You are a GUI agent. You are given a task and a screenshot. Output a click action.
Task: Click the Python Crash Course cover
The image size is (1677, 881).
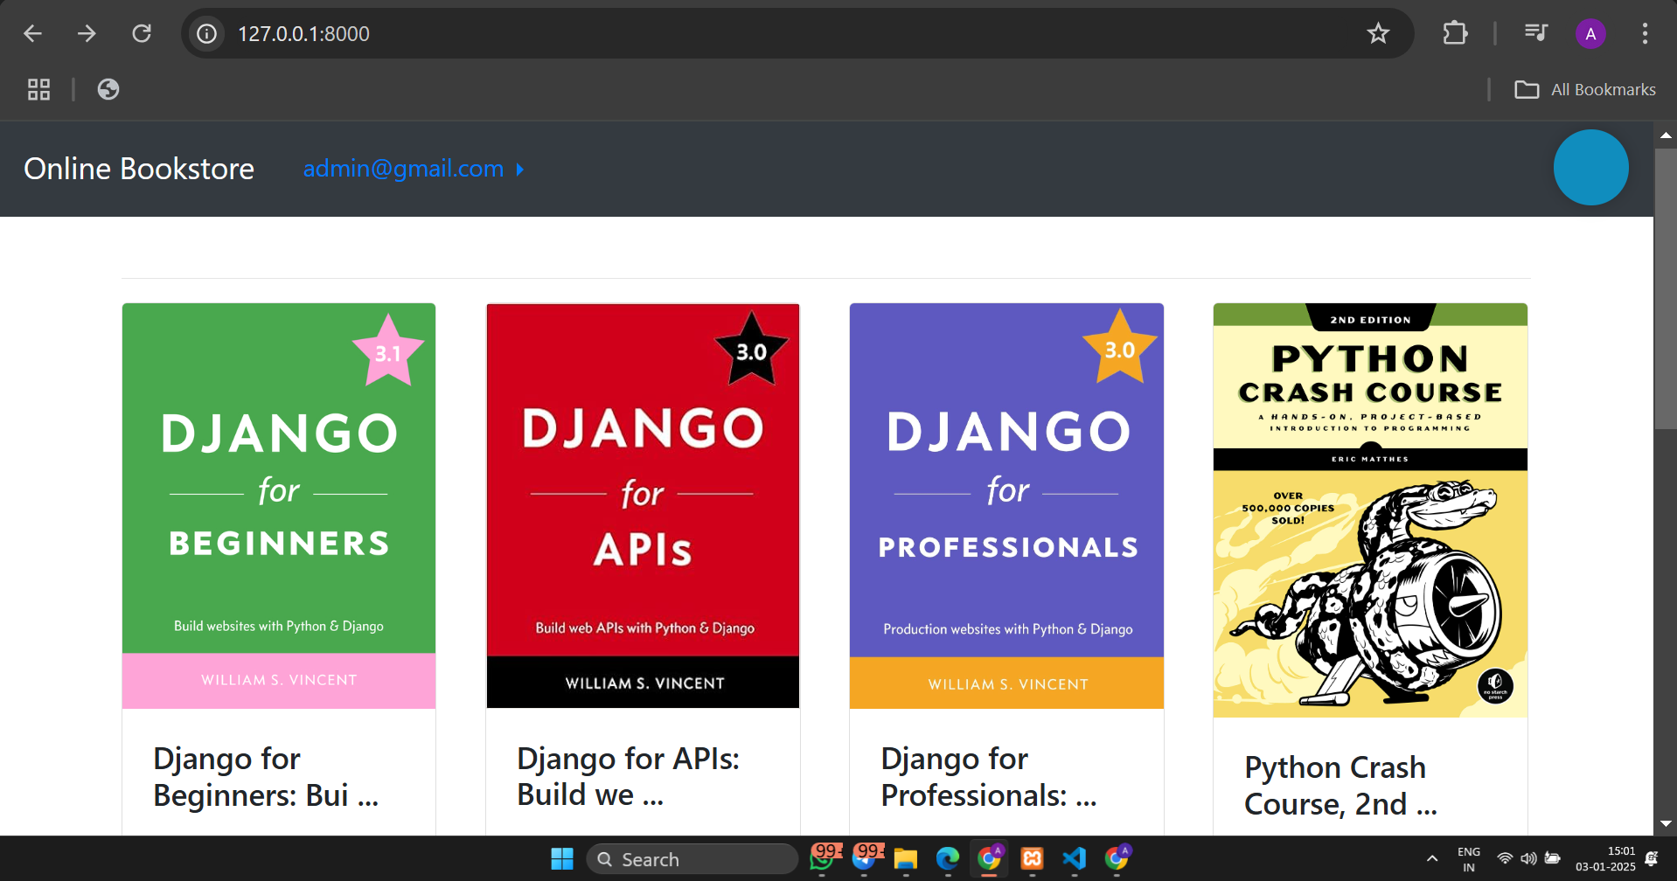pos(1370,510)
